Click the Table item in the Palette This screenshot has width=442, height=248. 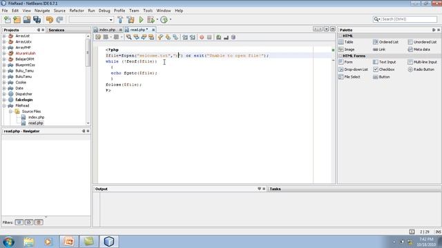(x=346, y=42)
